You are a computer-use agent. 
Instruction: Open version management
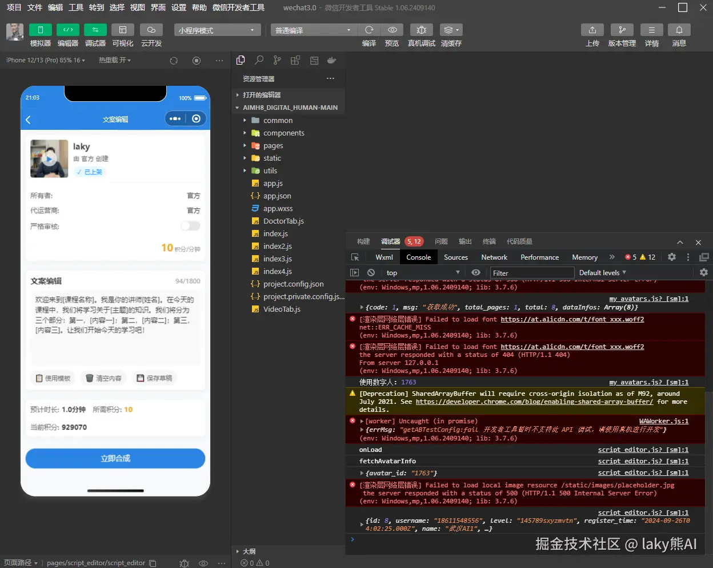(x=622, y=30)
